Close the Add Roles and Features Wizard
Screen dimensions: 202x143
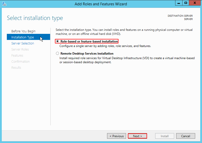click(x=195, y=3)
